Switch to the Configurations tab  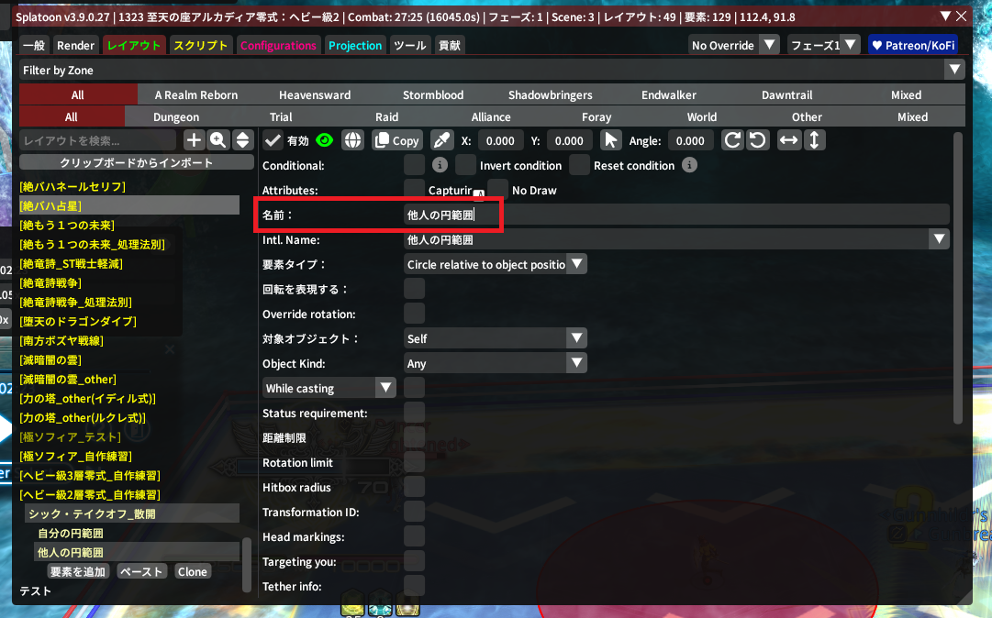278,45
